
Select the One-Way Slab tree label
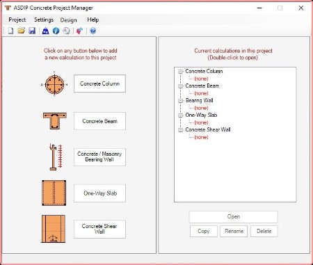(x=201, y=115)
